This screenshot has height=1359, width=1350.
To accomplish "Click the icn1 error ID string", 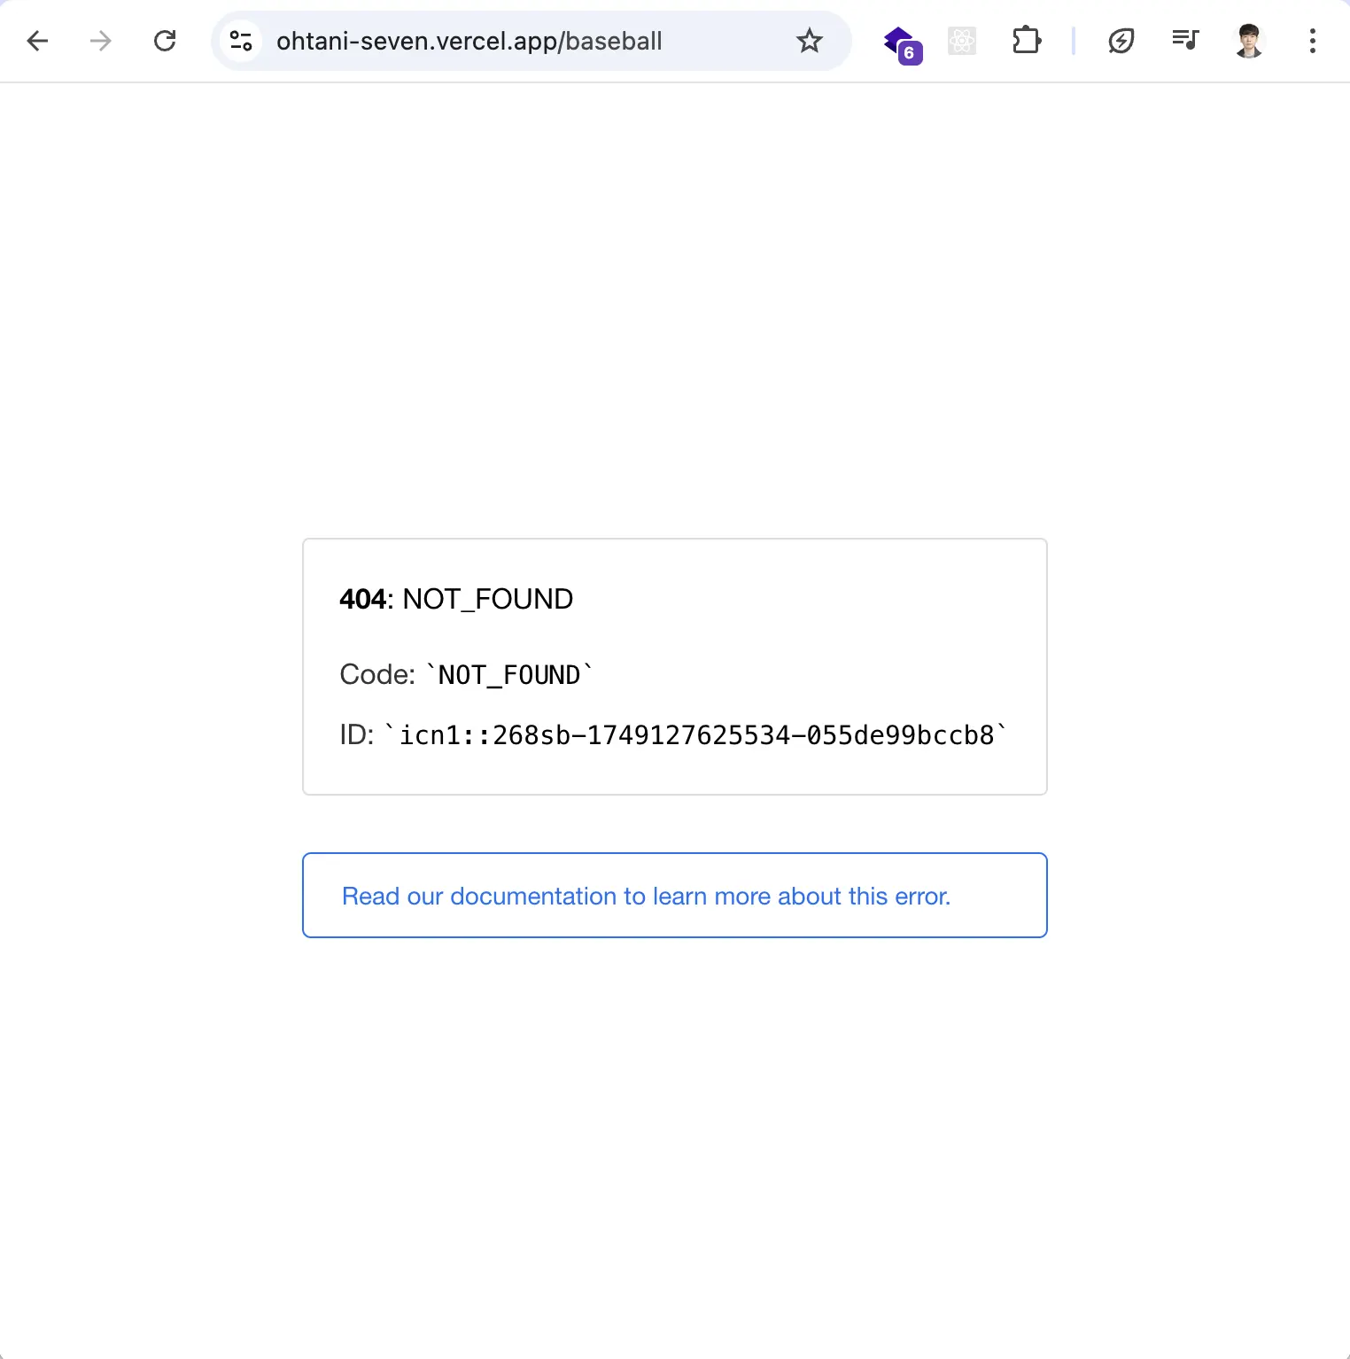I will [696, 735].
